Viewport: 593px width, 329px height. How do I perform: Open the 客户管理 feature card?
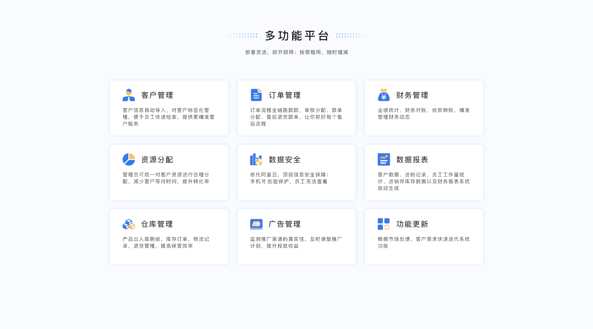pos(169,108)
